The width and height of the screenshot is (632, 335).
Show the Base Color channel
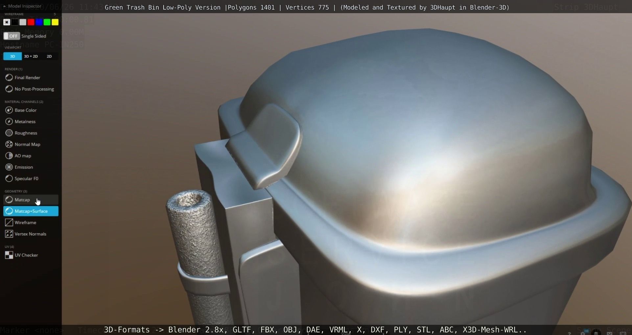click(31, 110)
